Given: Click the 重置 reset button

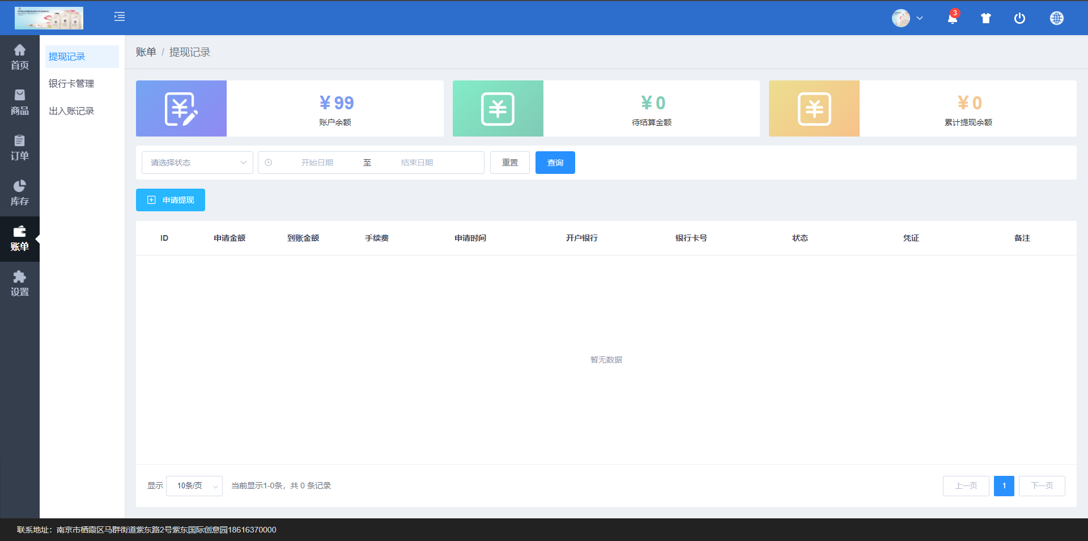Looking at the screenshot, I should [509, 163].
